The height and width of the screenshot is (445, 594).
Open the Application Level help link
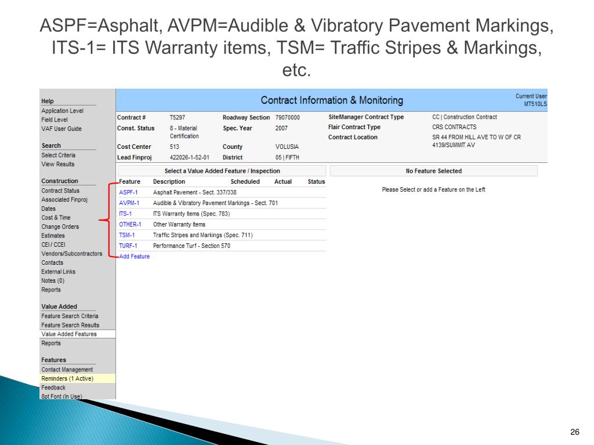tap(62, 111)
